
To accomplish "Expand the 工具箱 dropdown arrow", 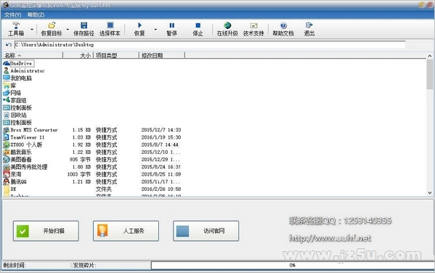I will pyautogui.click(x=32, y=29).
